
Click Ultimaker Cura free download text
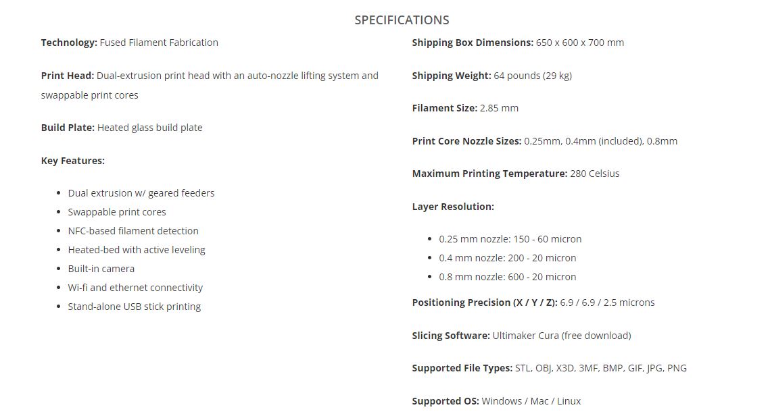pos(562,336)
